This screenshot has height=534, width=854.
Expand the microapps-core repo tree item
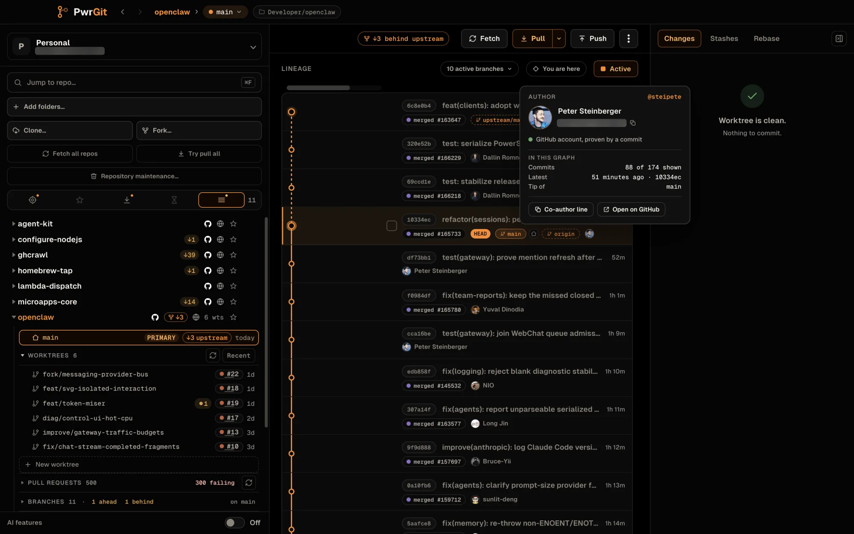[x=14, y=302]
